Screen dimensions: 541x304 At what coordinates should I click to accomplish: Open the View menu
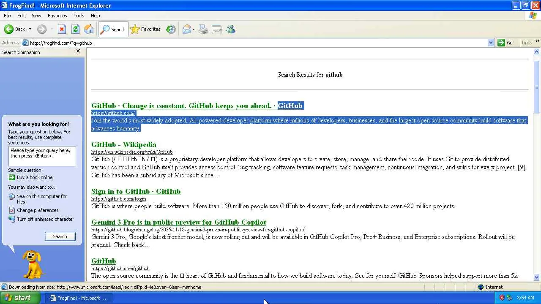(36, 16)
